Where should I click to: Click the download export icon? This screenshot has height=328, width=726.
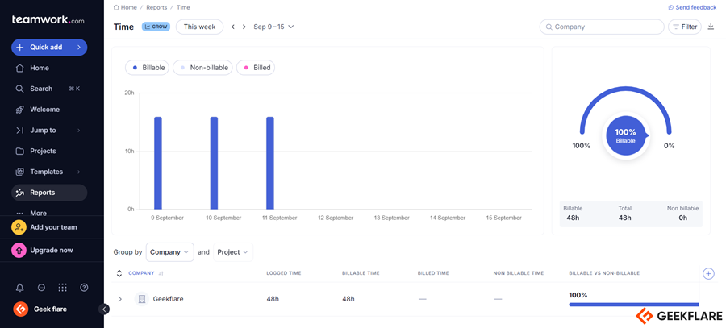[x=711, y=27]
